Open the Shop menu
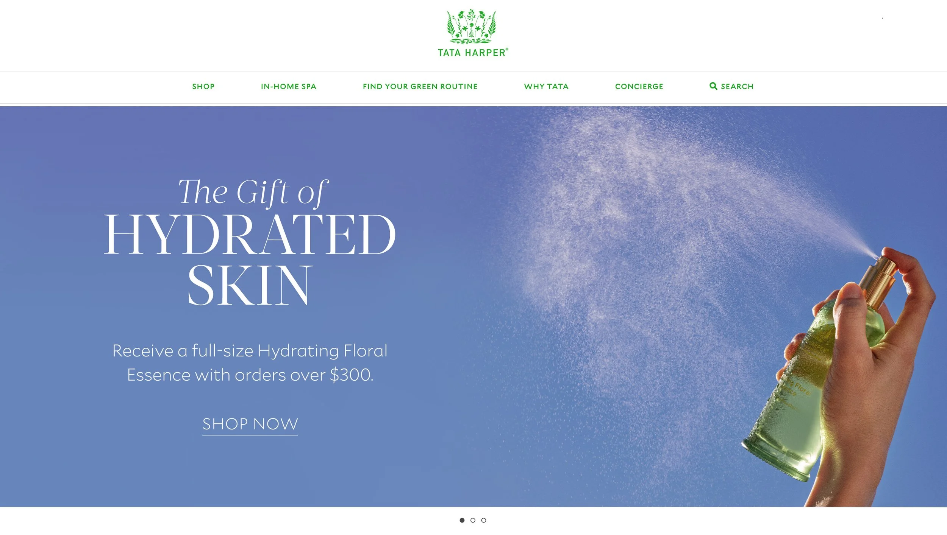This screenshot has width=947, height=535. click(203, 86)
